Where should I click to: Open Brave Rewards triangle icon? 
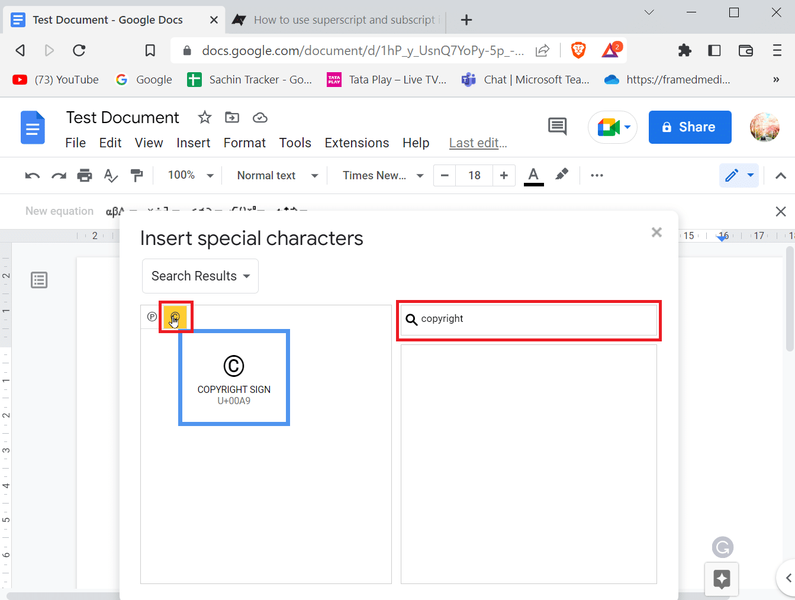point(611,50)
